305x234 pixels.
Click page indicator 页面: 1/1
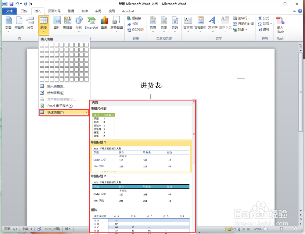(x=11, y=229)
